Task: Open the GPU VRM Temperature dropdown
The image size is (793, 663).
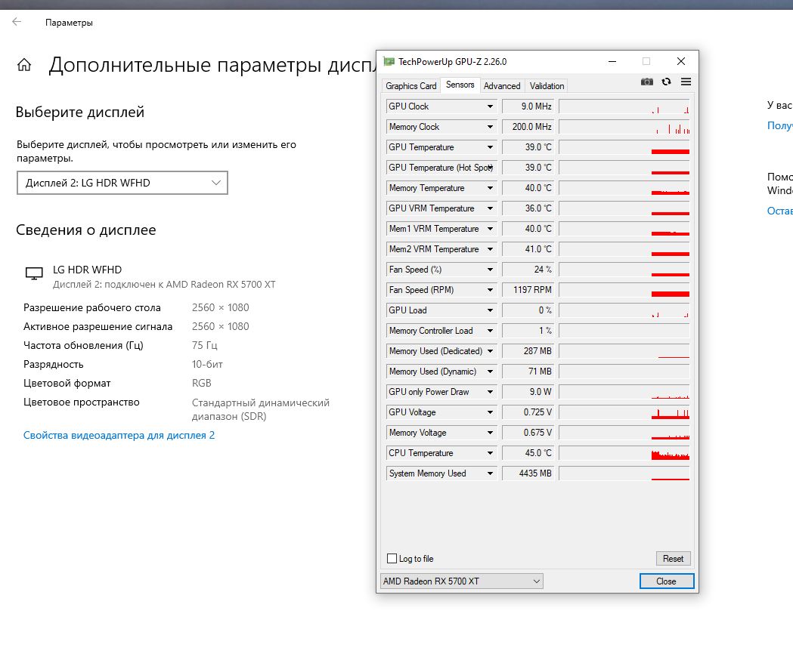Action: 490,208
